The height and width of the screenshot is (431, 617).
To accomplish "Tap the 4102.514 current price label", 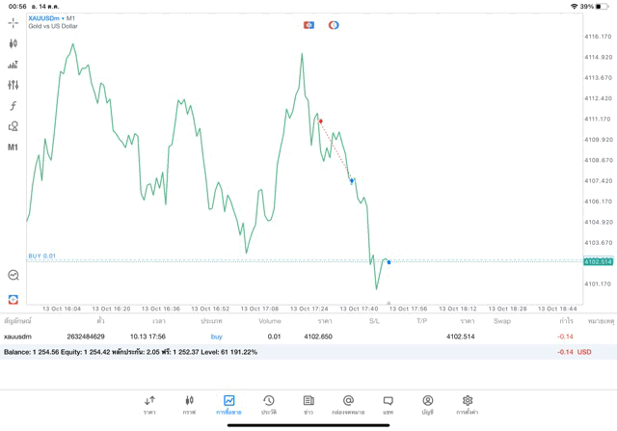I will click(598, 261).
